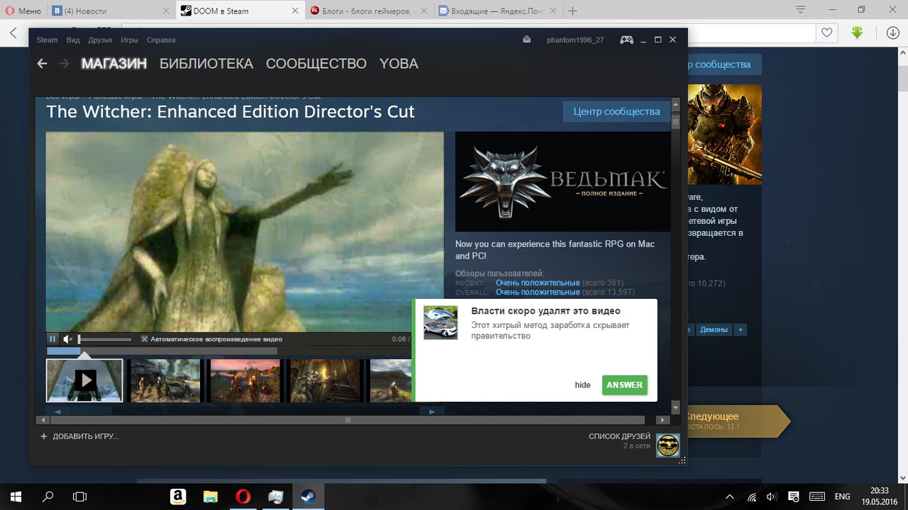Click the ДОБАВИТЬ ИГРУ... link

point(86,436)
